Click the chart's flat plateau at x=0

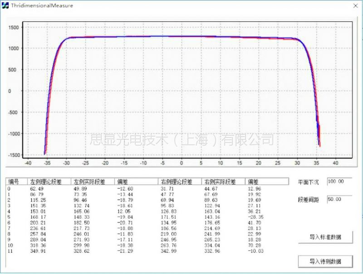point(181,36)
